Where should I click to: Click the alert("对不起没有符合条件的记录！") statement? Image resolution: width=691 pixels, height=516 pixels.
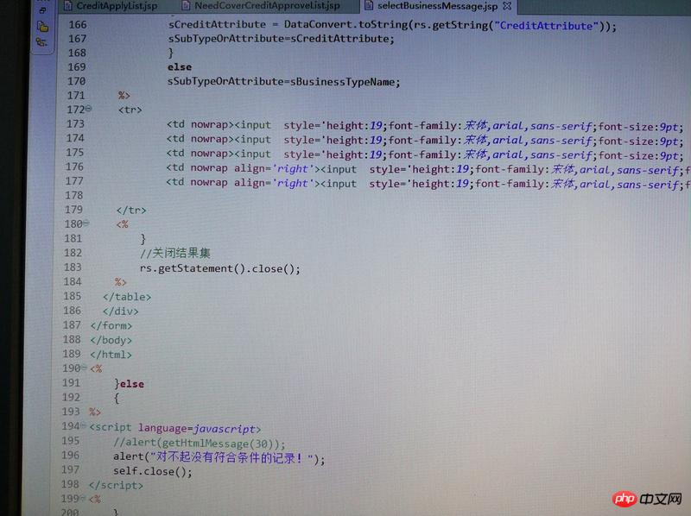(219, 458)
